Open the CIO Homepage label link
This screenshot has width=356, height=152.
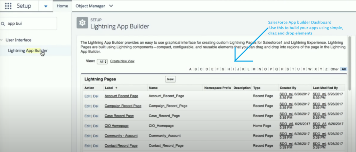pyautogui.click(x=116, y=126)
